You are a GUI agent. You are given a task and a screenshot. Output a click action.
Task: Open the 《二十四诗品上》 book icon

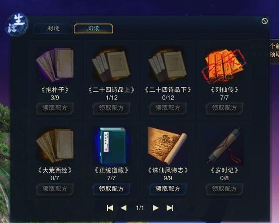tap(112, 65)
